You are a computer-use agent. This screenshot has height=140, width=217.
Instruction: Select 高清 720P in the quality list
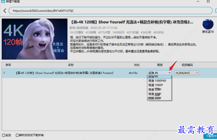pyautogui.click(x=159, y=89)
